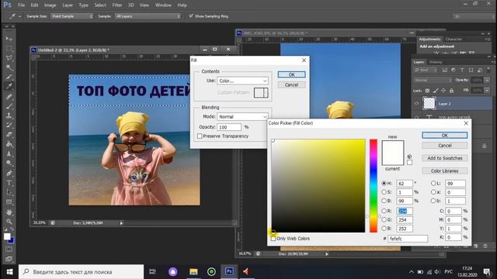The height and width of the screenshot is (279, 497).
Task: Open the Use Color dropdown in Fill
Action: (242, 81)
